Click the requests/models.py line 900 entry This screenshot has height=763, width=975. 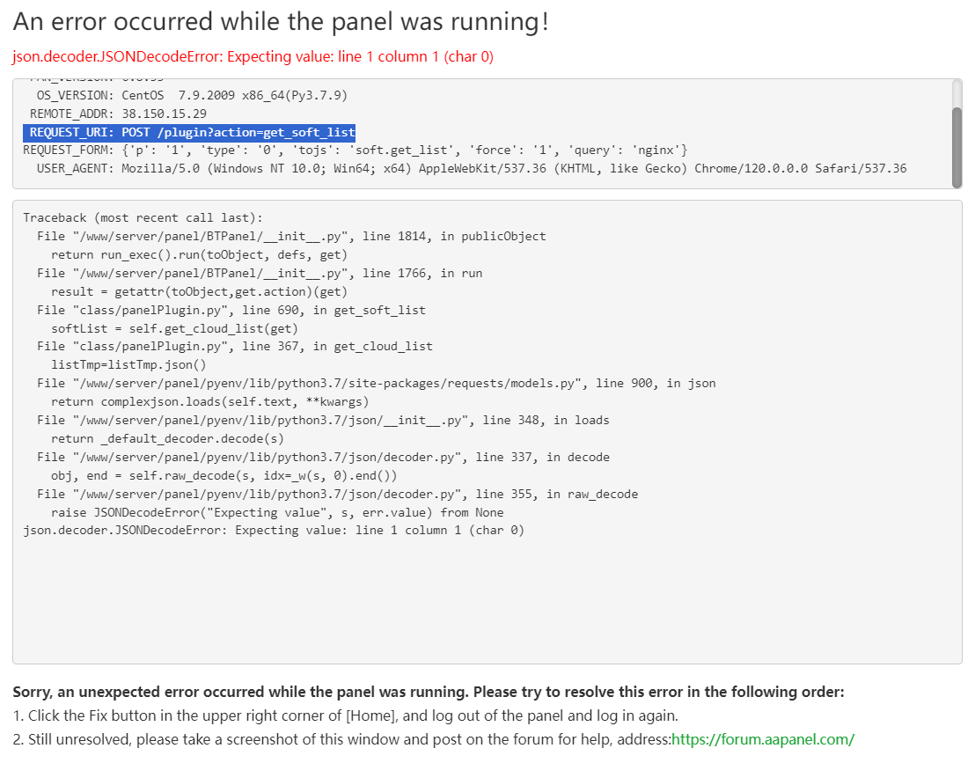[x=377, y=383]
